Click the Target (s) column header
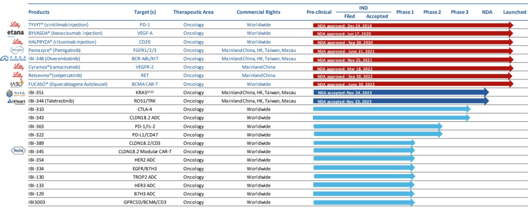Viewport: 528px width, 208px height. (145, 12)
